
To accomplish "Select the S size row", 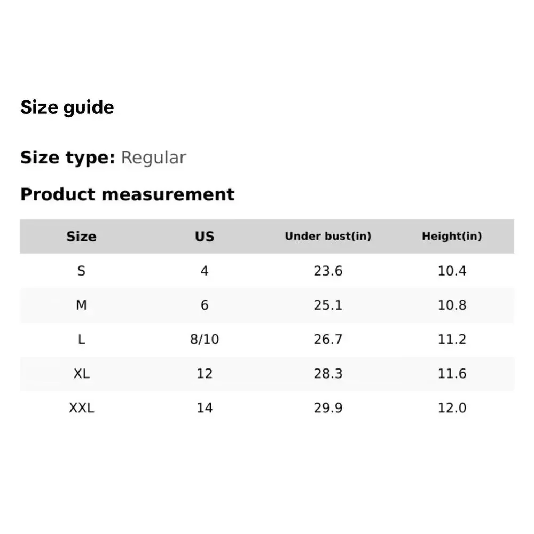I will click(x=81, y=271).
